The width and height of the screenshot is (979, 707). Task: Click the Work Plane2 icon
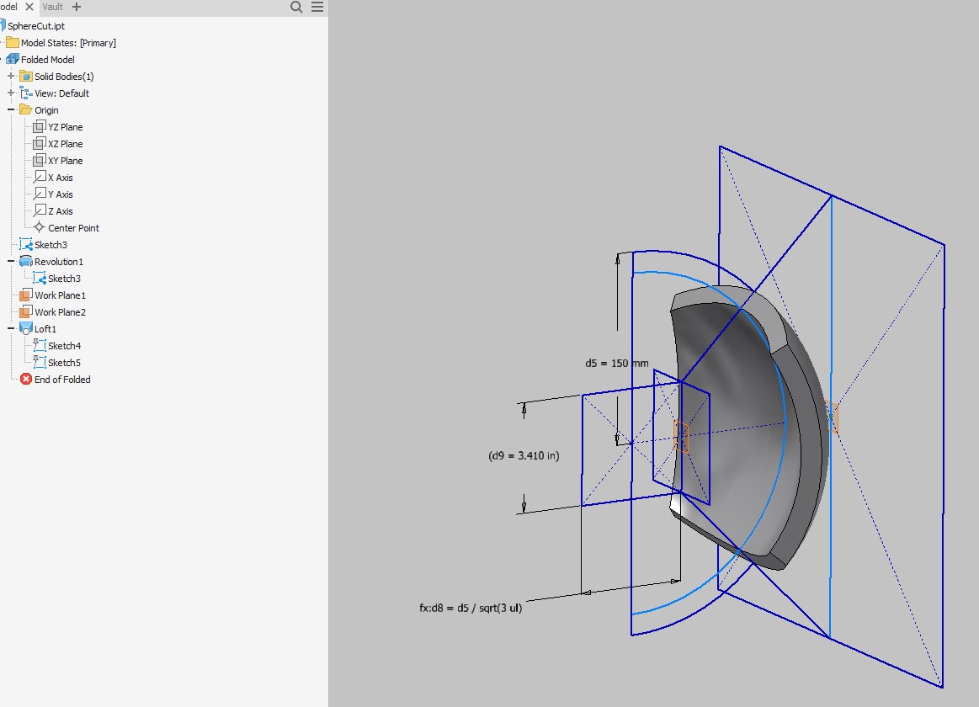point(28,311)
